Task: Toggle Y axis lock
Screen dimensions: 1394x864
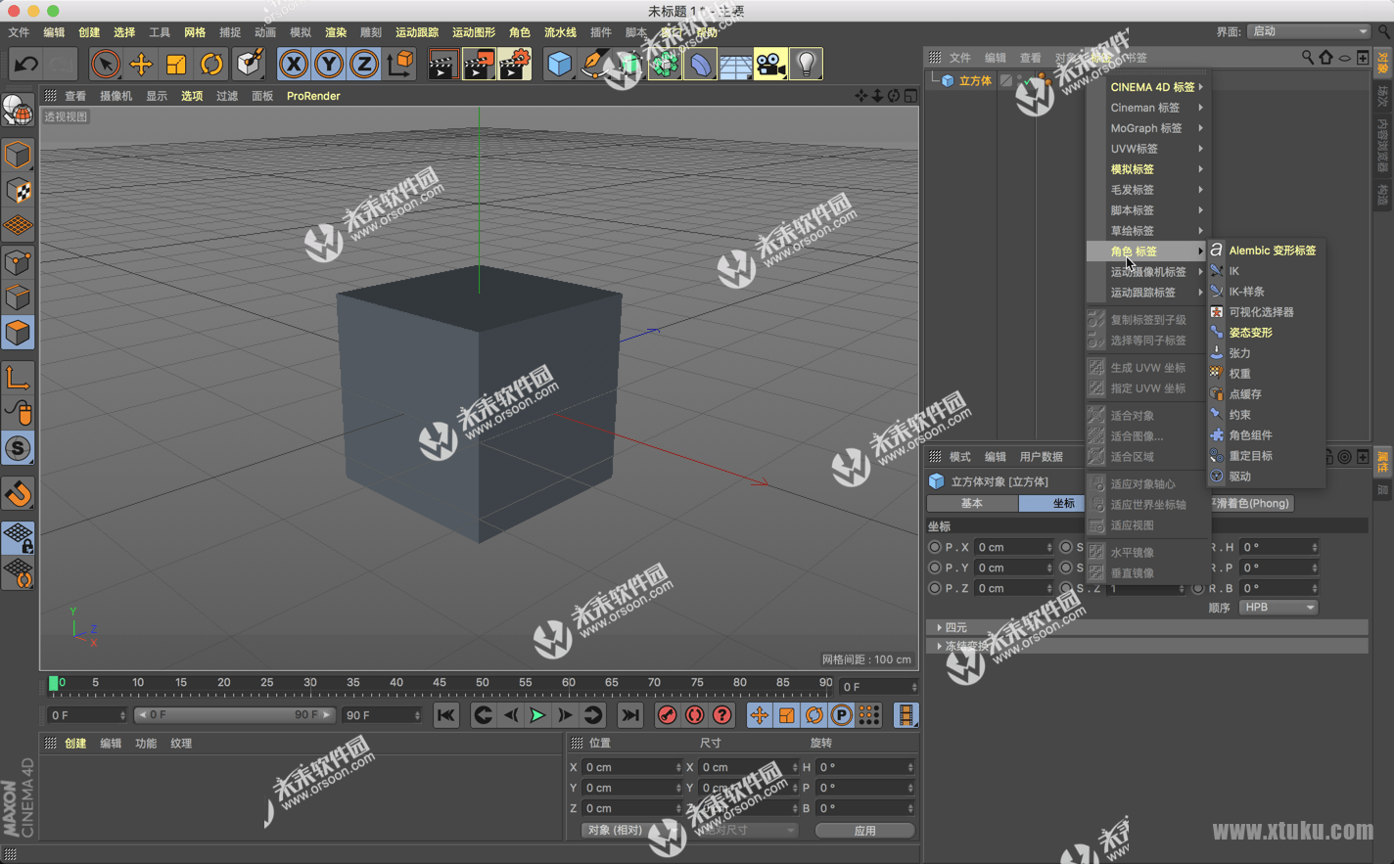Action: [x=329, y=65]
